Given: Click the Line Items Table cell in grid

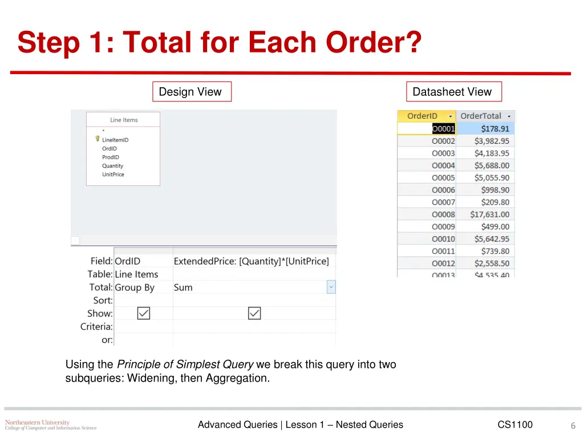Looking at the screenshot, I should (x=143, y=274).
